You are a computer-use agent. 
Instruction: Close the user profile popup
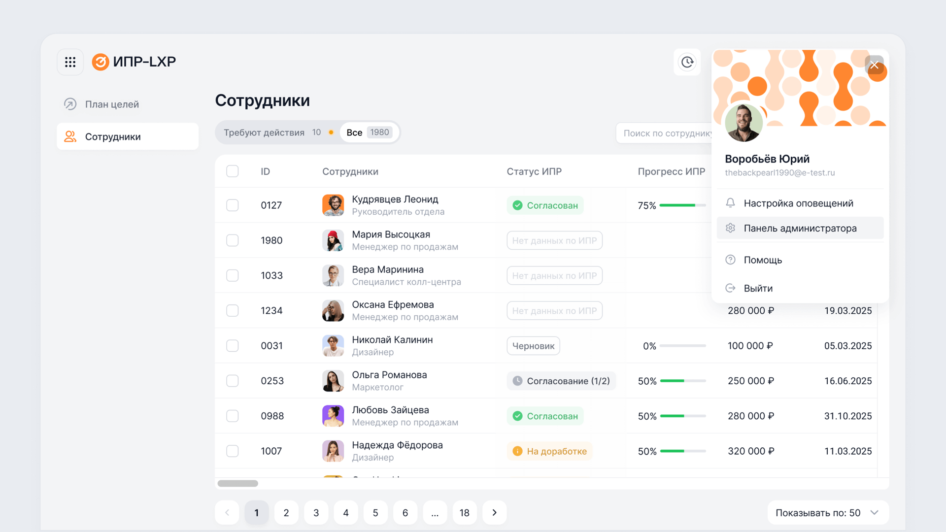[x=874, y=65]
